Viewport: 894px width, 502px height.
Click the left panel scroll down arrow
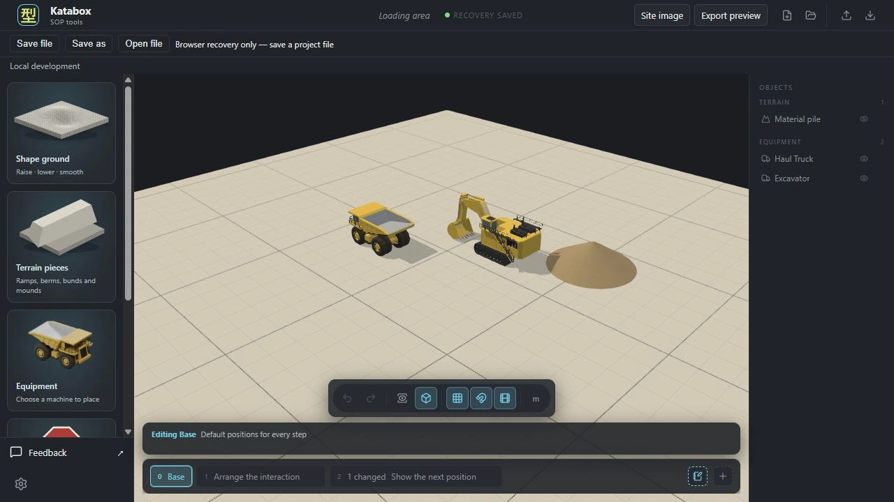[x=128, y=432]
